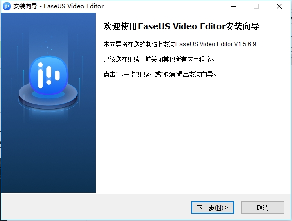Screen dimensions: 292x221
Task: Click 取消 to cancel the installation
Action: coord(263,207)
